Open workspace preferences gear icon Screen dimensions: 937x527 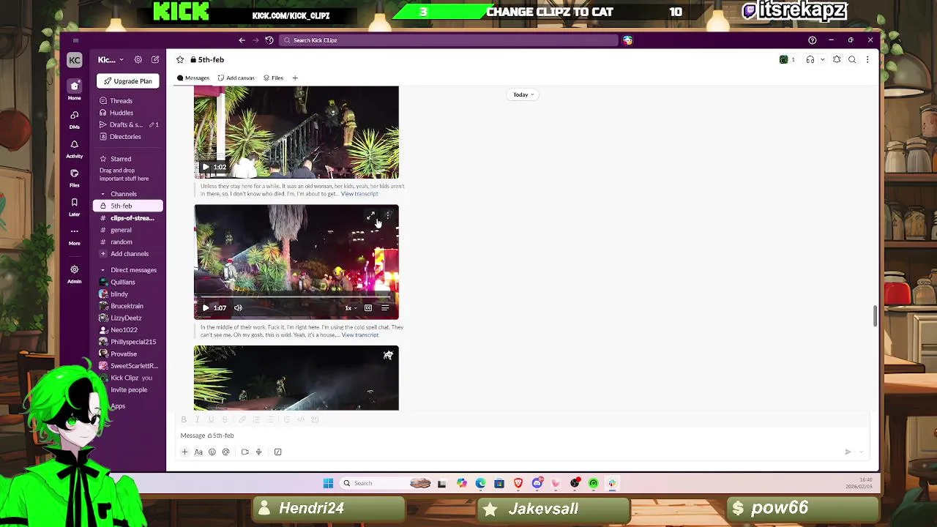pos(139,60)
